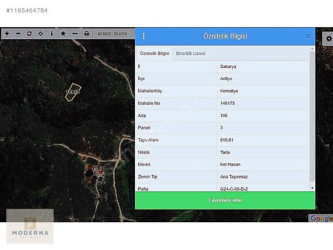Click the Sakarya value
The image size is (333, 250).
pyautogui.click(x=228, y=66)
